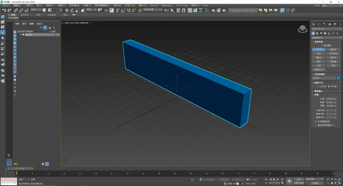Click the Redo arrow icon
Image resolution: width=343 pixels, height=186 pixels.
(x=10, y=10)
